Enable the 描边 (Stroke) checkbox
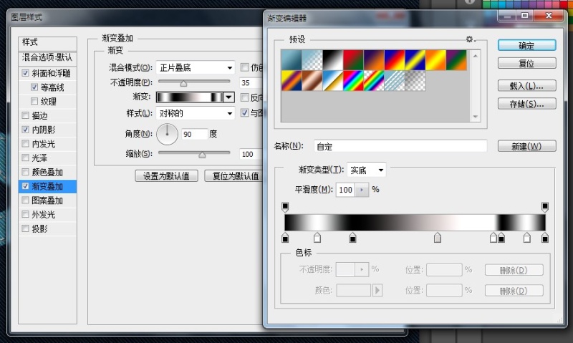The image size is (573, 343). (27, 116)
